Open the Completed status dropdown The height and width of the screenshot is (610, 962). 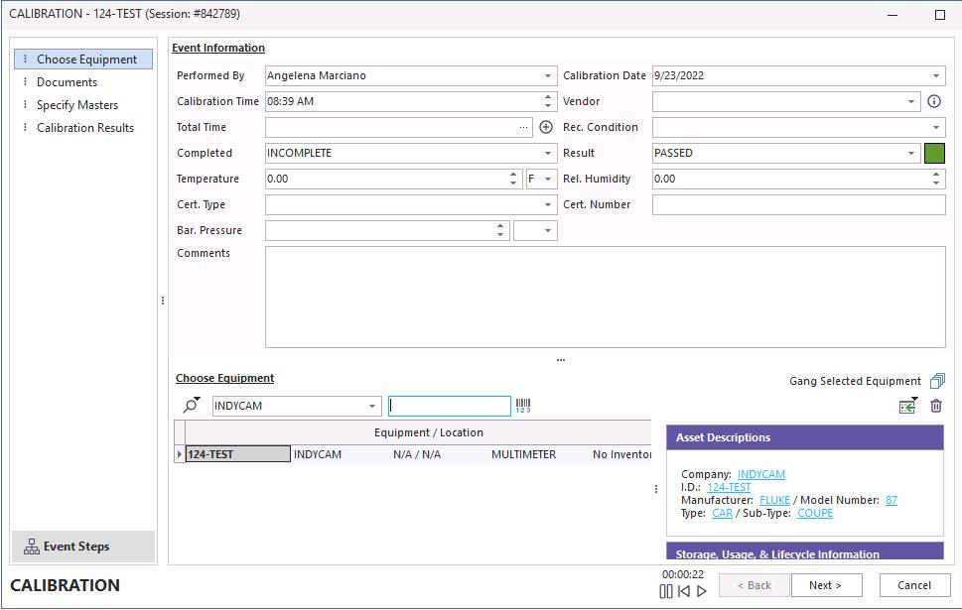coord(548,153)
